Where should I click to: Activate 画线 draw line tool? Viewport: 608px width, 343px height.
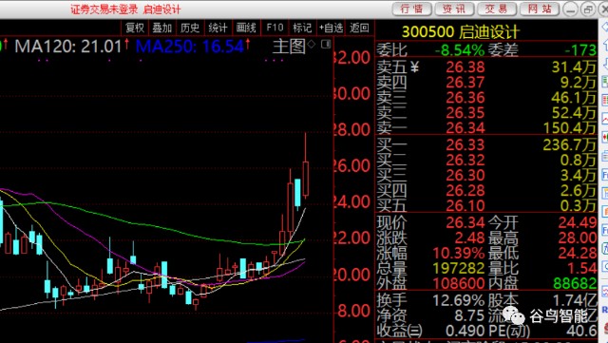(x=246, y=28)
